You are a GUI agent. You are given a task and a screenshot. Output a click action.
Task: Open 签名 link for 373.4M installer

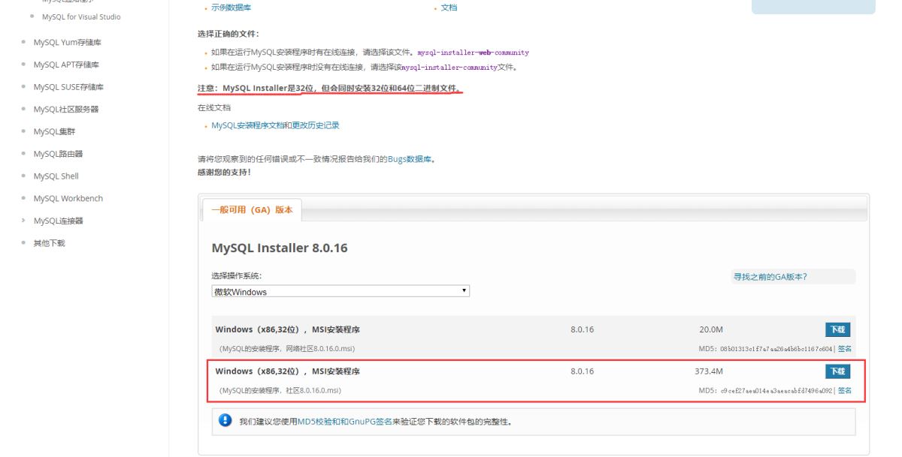(x=845, y=390)
